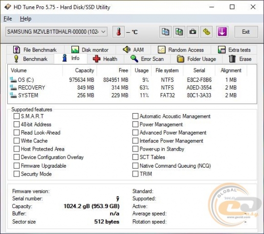Click the Benchmark light bulb icon
Viewport: 264px width, 234px height.
[16, 59]
